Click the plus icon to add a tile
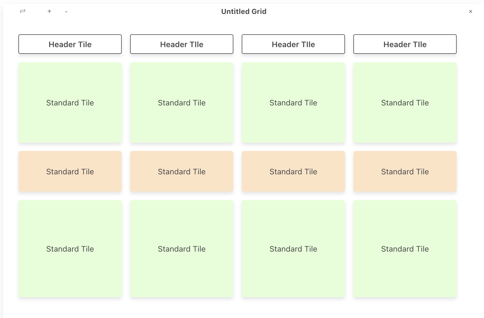This screenshot has height=318, width=484. 49,11
